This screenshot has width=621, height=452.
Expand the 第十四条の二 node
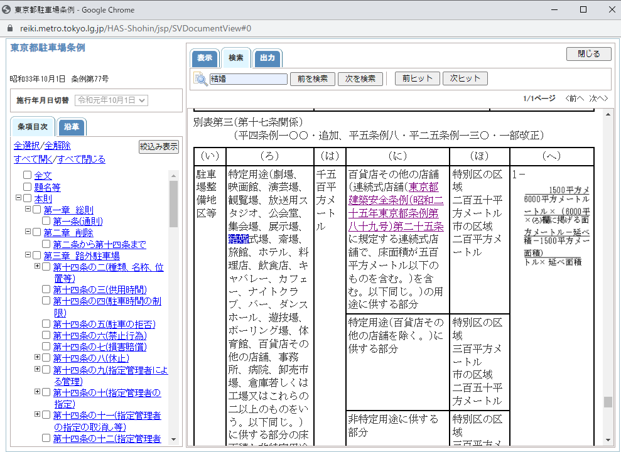(37, 266)
